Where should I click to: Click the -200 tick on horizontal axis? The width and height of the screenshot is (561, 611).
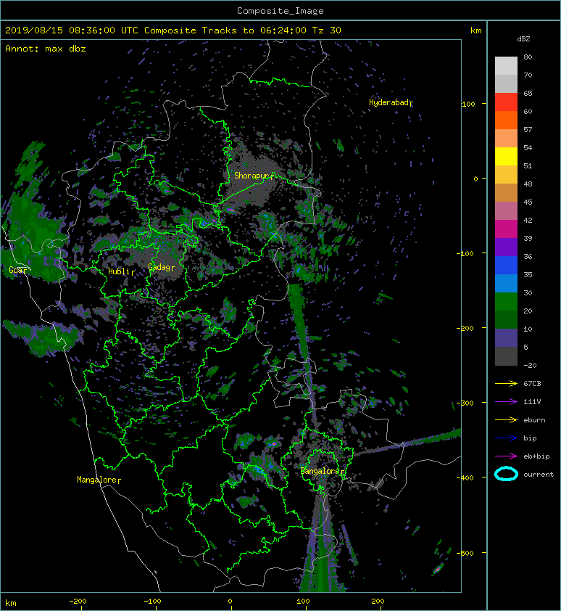(78, 602)
